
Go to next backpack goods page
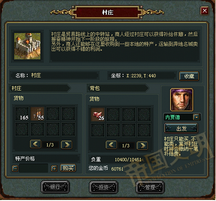click(143, 145)
